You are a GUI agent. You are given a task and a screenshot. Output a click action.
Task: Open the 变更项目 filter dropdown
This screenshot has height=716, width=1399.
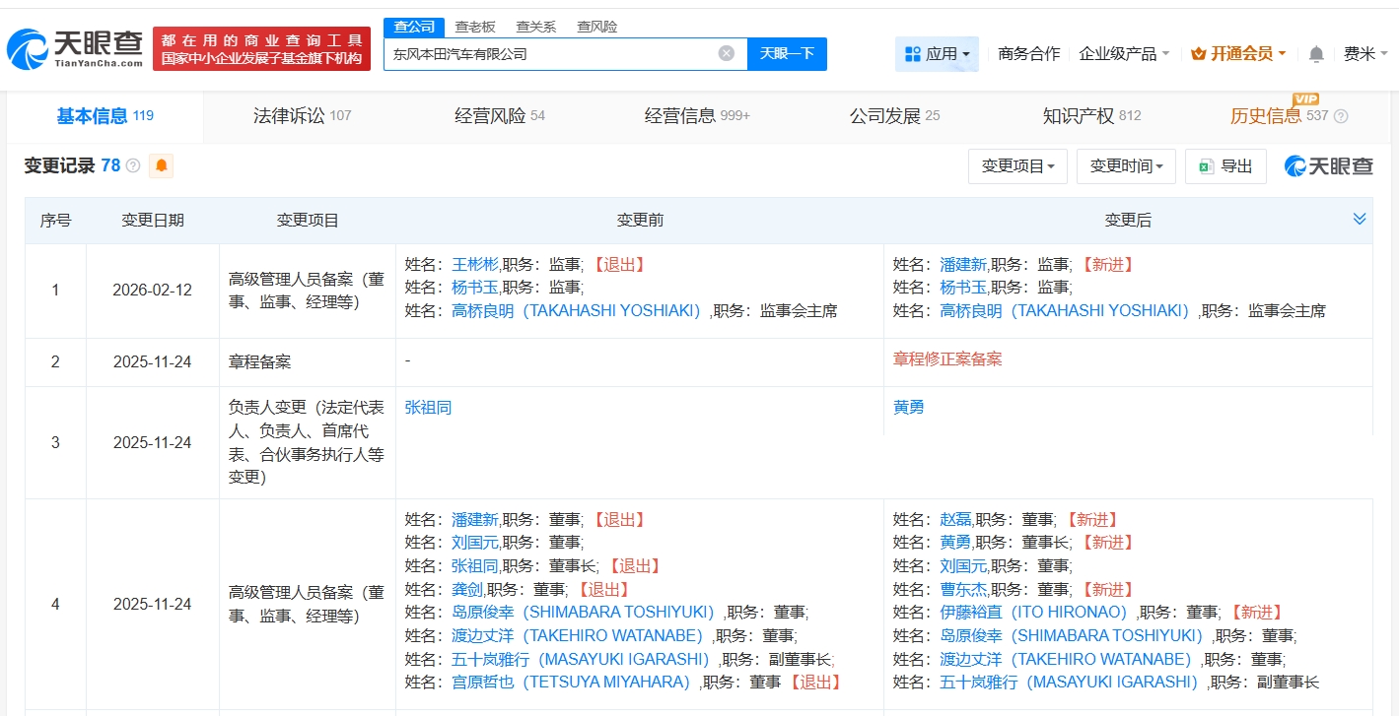1017,166
